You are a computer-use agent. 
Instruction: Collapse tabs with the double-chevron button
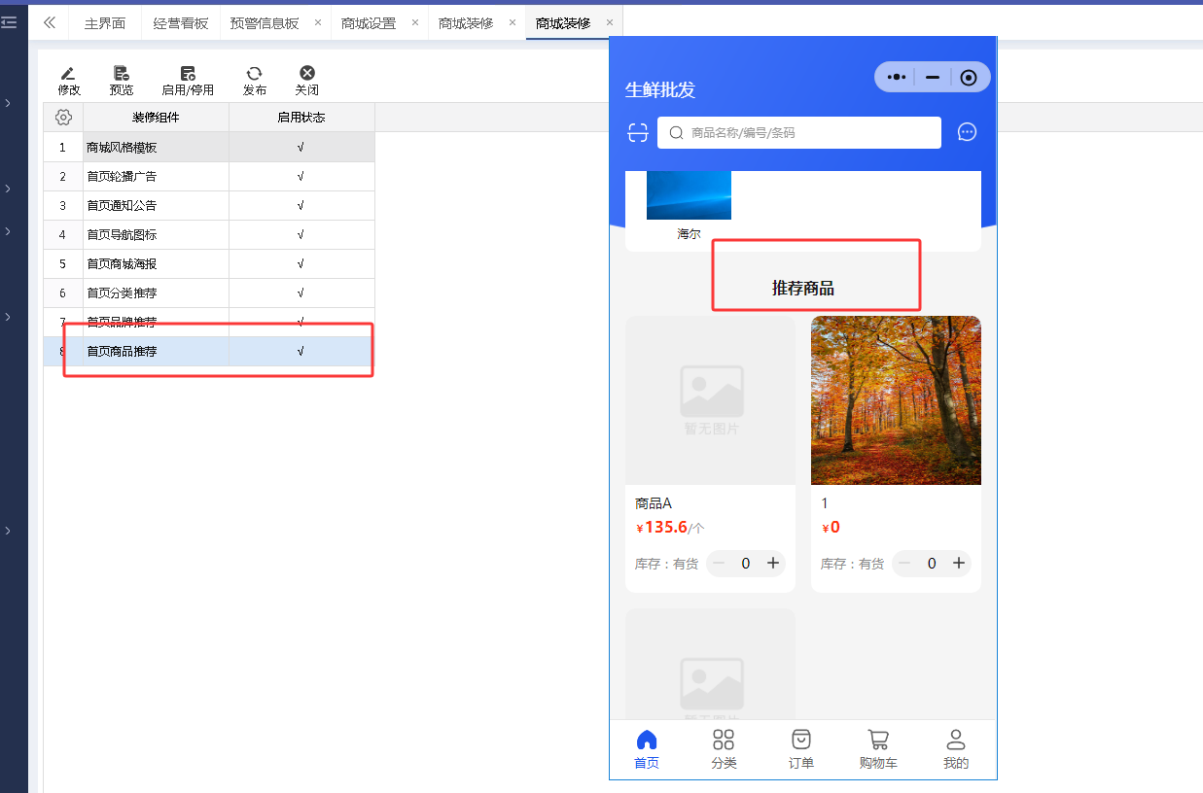point(50,22)
